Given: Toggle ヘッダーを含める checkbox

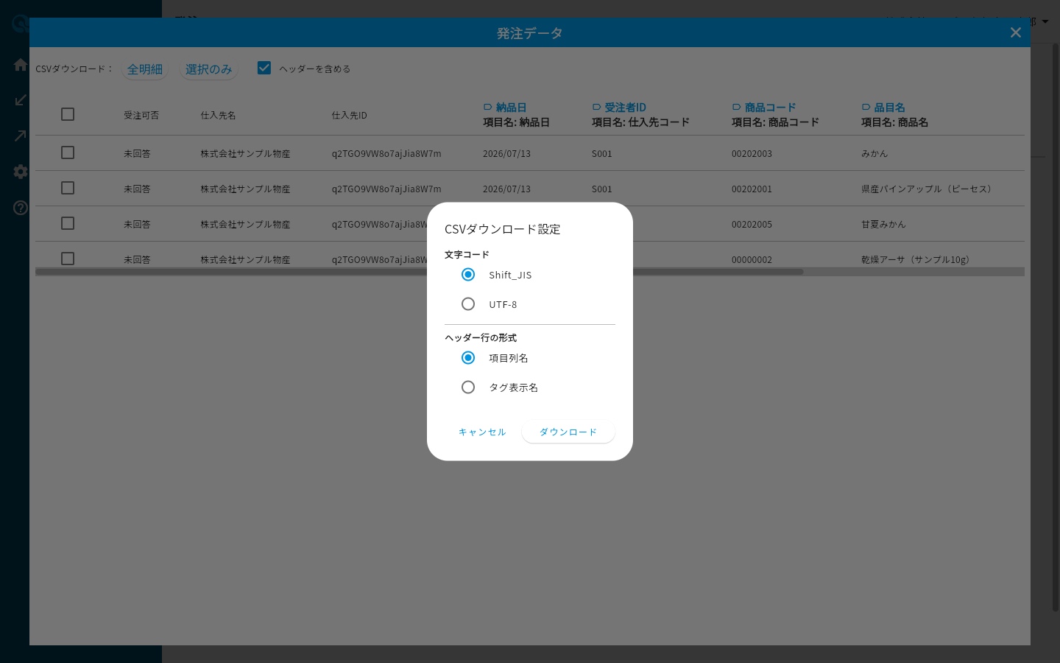Looking at the screenshot, I should point(264,68).
